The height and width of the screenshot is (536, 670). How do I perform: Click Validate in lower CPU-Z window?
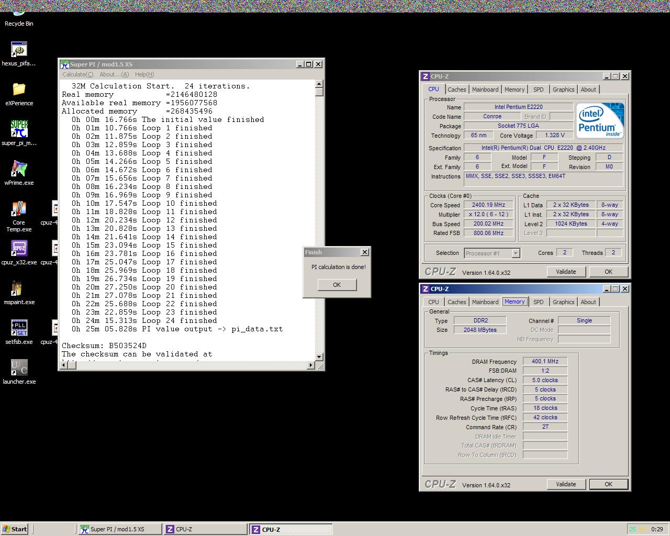[x=566, y=484]
